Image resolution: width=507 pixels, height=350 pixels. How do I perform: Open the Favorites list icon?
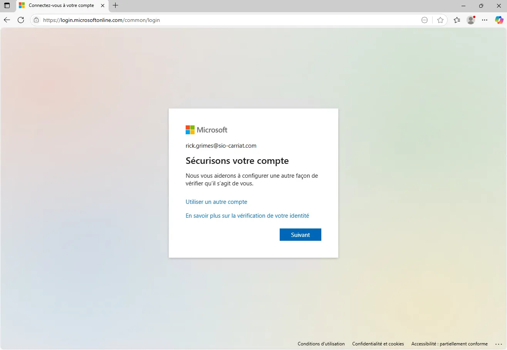457,20
